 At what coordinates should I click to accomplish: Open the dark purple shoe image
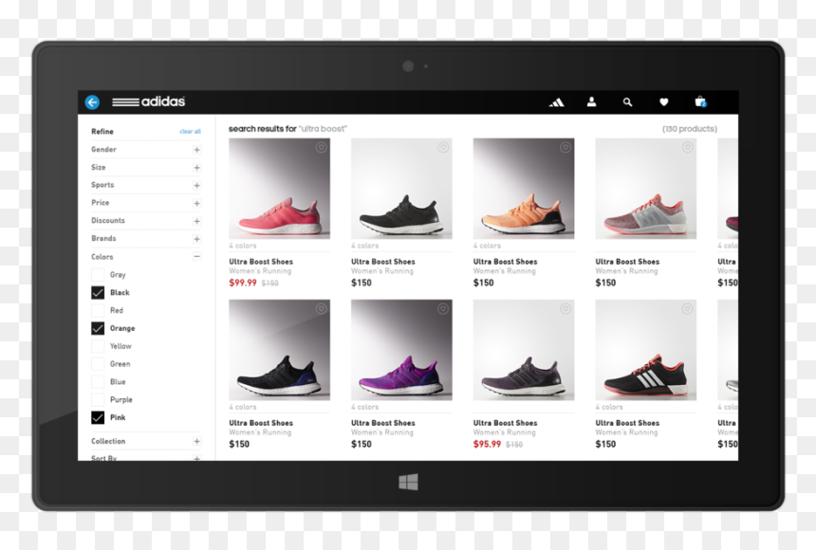(x=524, y=350)
